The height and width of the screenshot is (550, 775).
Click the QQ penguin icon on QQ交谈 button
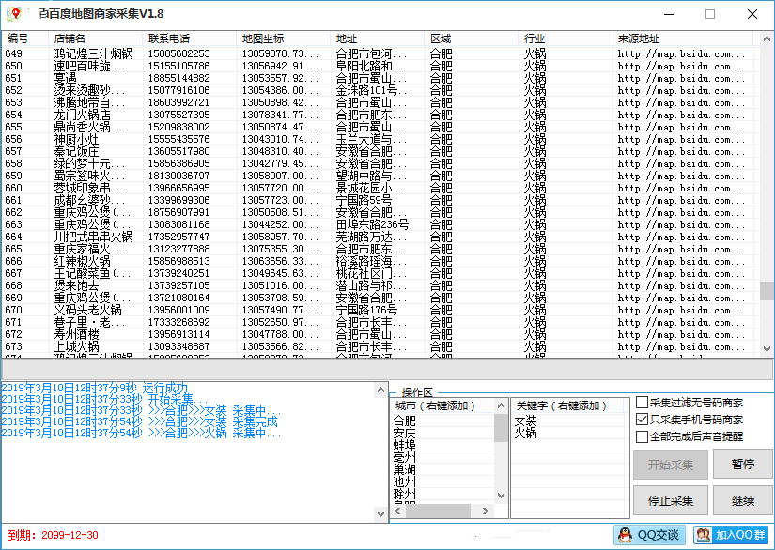pos(626,535)
